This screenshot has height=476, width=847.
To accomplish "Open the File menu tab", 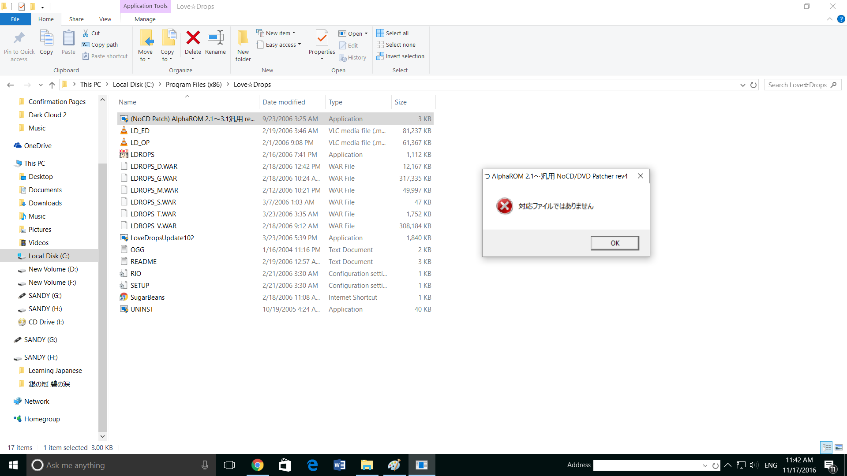I will pyautogui.click(x=15, y=19).
